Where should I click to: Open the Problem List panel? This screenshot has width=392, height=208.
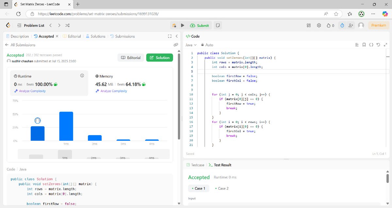click(30, 25)
